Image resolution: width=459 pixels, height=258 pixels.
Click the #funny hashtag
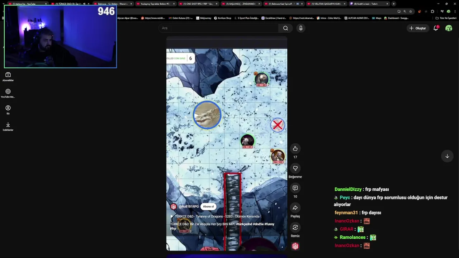click(269, 224)
